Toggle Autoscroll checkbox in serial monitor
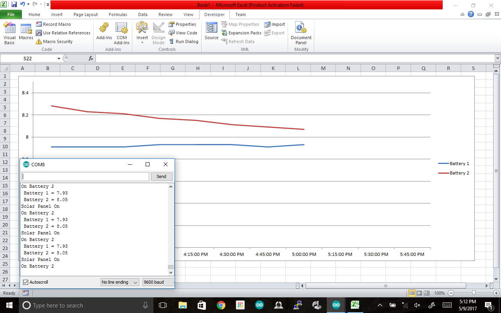501x313 pixels. click(x=26, y=282)
